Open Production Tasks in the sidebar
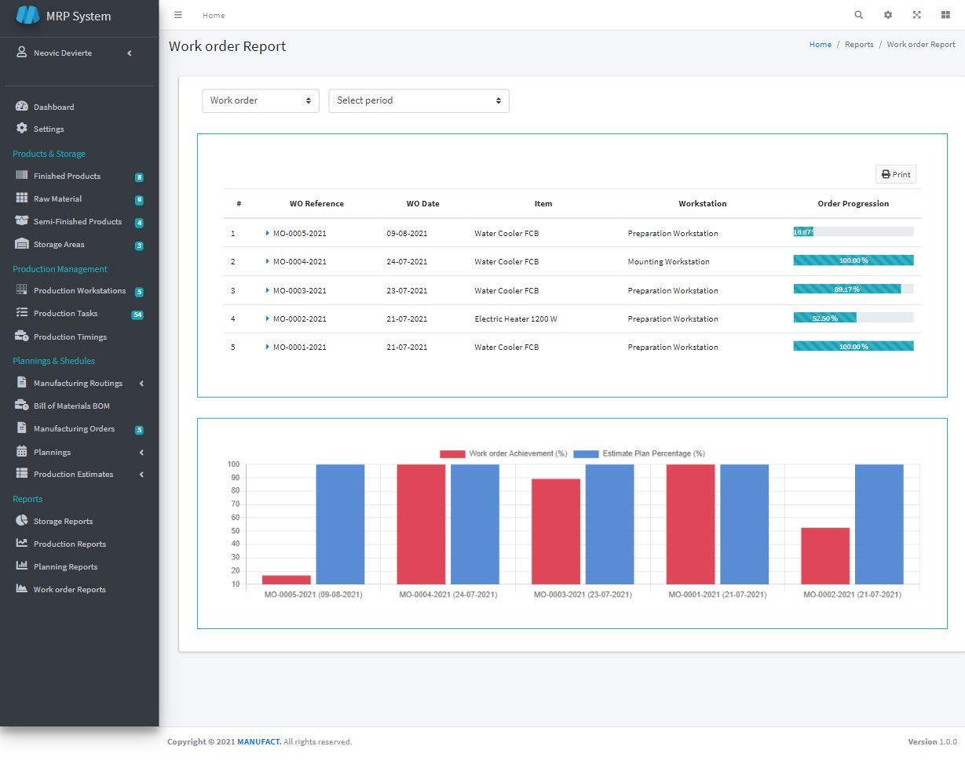This screenshot has height=768, width=965. 65,314
